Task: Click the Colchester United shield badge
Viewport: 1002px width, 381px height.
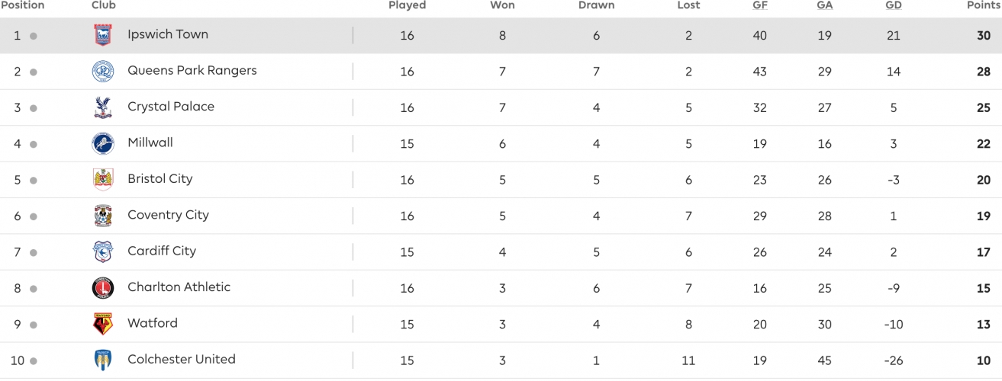Action: pyautogui.click(x=102, y=360)
